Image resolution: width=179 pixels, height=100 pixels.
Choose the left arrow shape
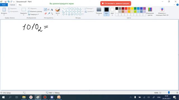coord(78,11)
